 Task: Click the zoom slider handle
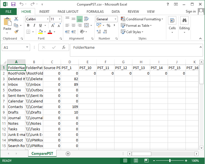click(x=170, y=160)
